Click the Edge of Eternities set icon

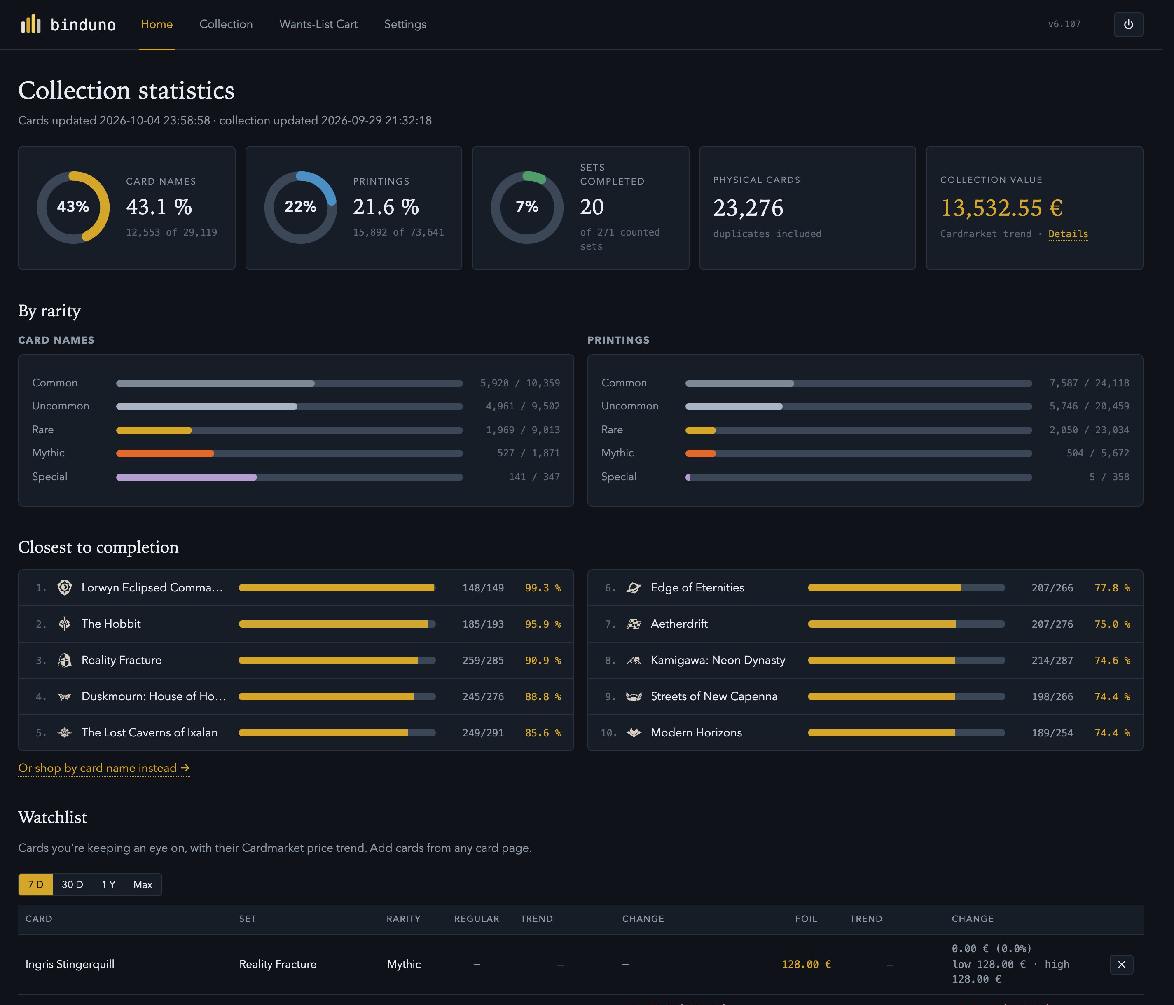pyautogui.click(x=634, y=587)
